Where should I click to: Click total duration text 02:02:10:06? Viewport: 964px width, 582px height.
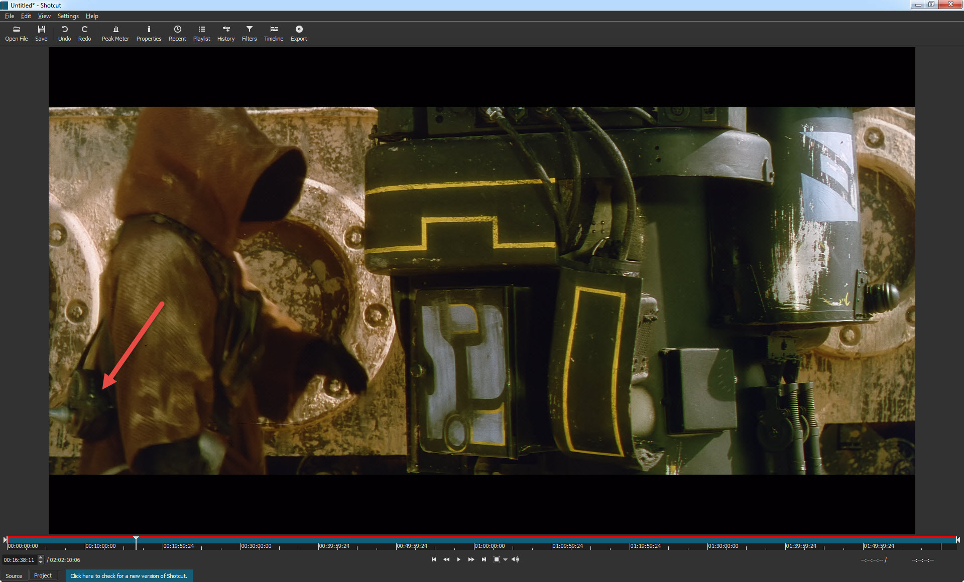pos(65,560)
